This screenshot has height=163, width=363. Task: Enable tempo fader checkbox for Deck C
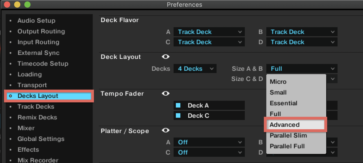point(178,116)
